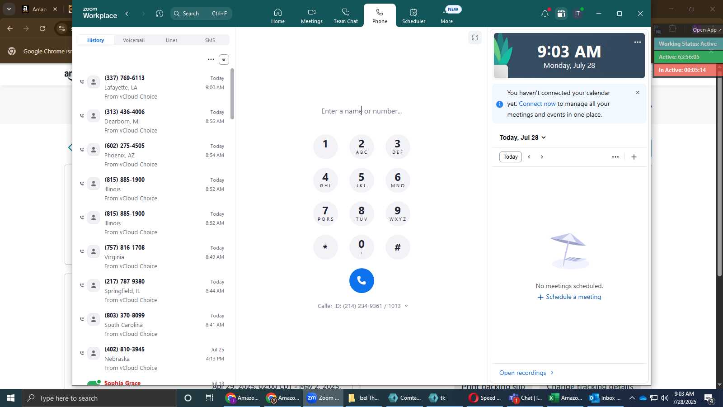Click the Today button in calendar
The image size is (723, 407).
[511, 157]
